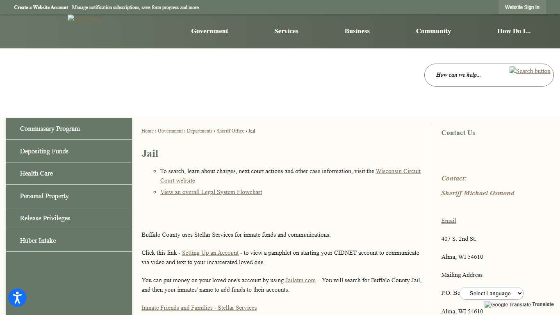
Task: Open the Community navigation menu
Action: (433, 31)
